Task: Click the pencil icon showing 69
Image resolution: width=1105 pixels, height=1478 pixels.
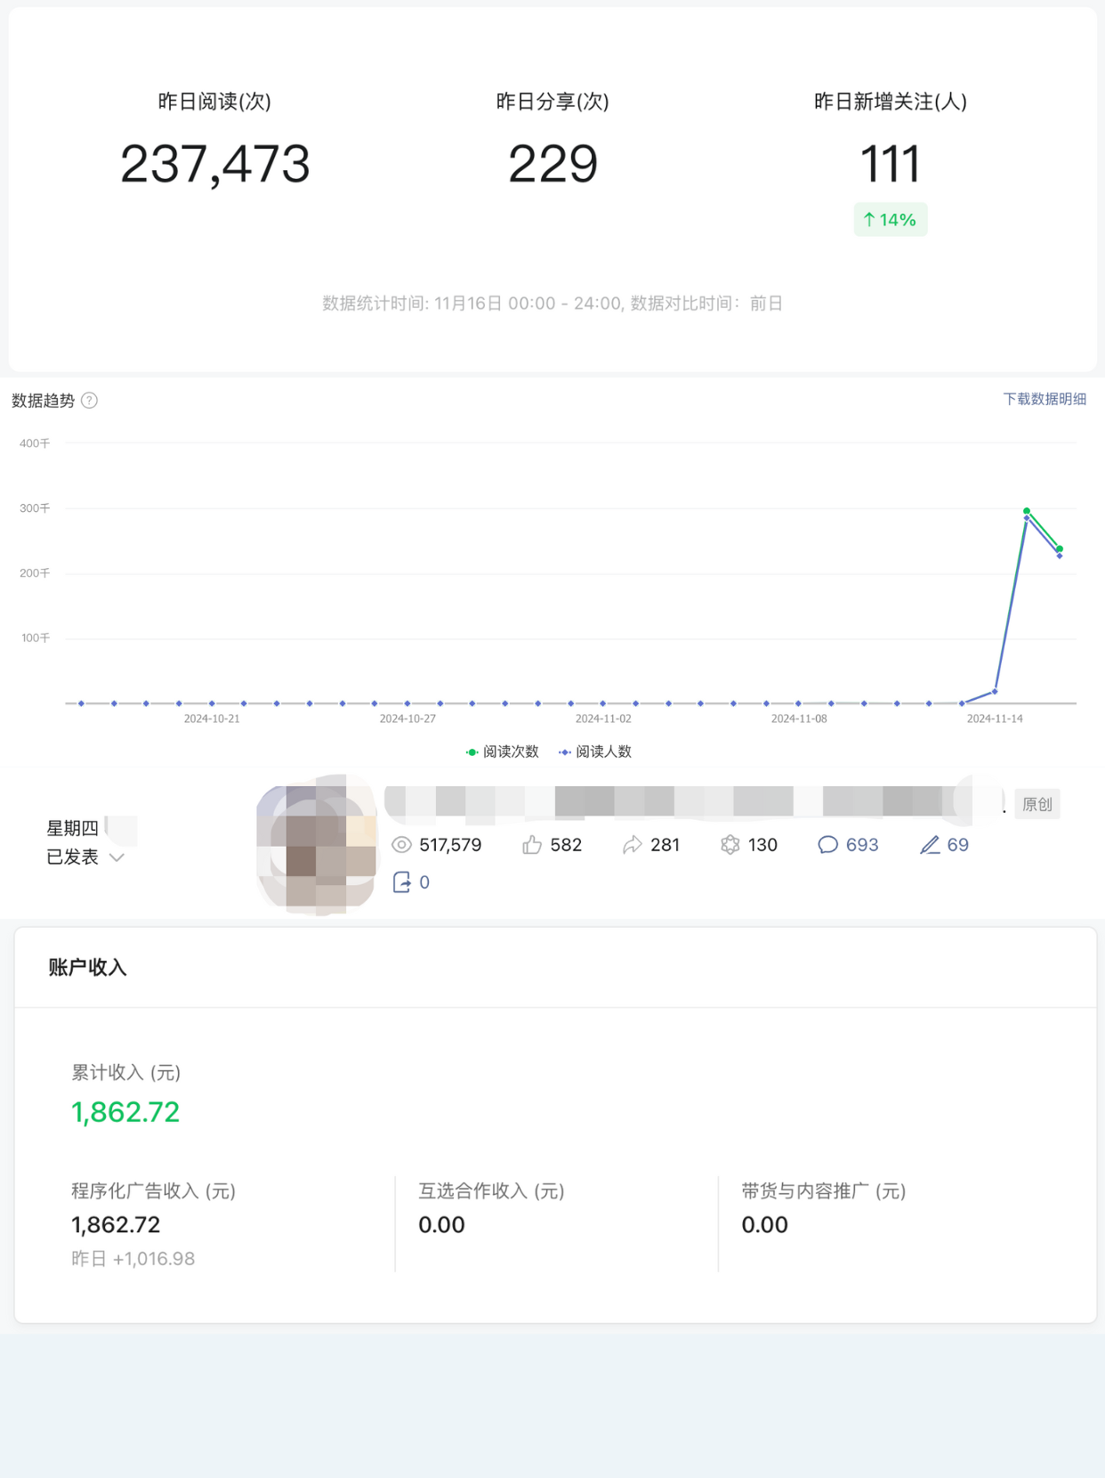Action: point(930,845)
